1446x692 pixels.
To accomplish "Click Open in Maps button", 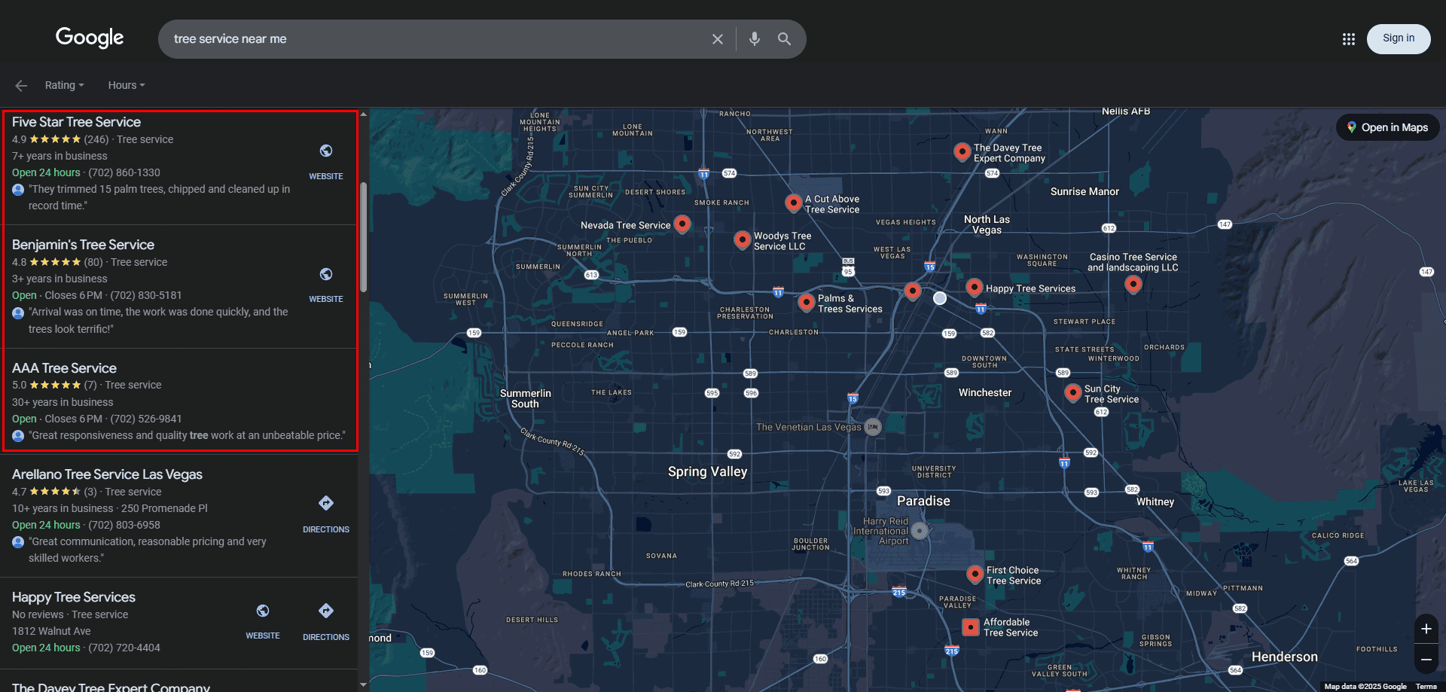I will tap(1387, 127).
